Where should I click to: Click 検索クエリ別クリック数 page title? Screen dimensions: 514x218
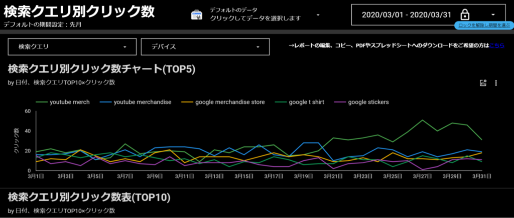point(79,11)
